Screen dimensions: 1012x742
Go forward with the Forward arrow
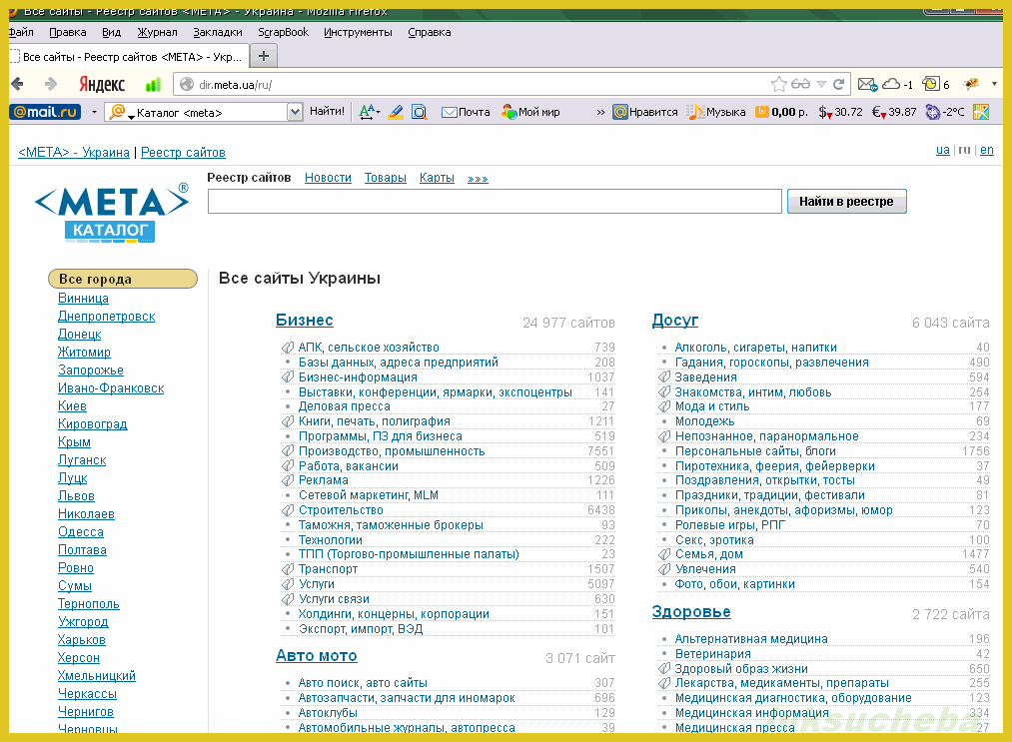click(50, 84)
